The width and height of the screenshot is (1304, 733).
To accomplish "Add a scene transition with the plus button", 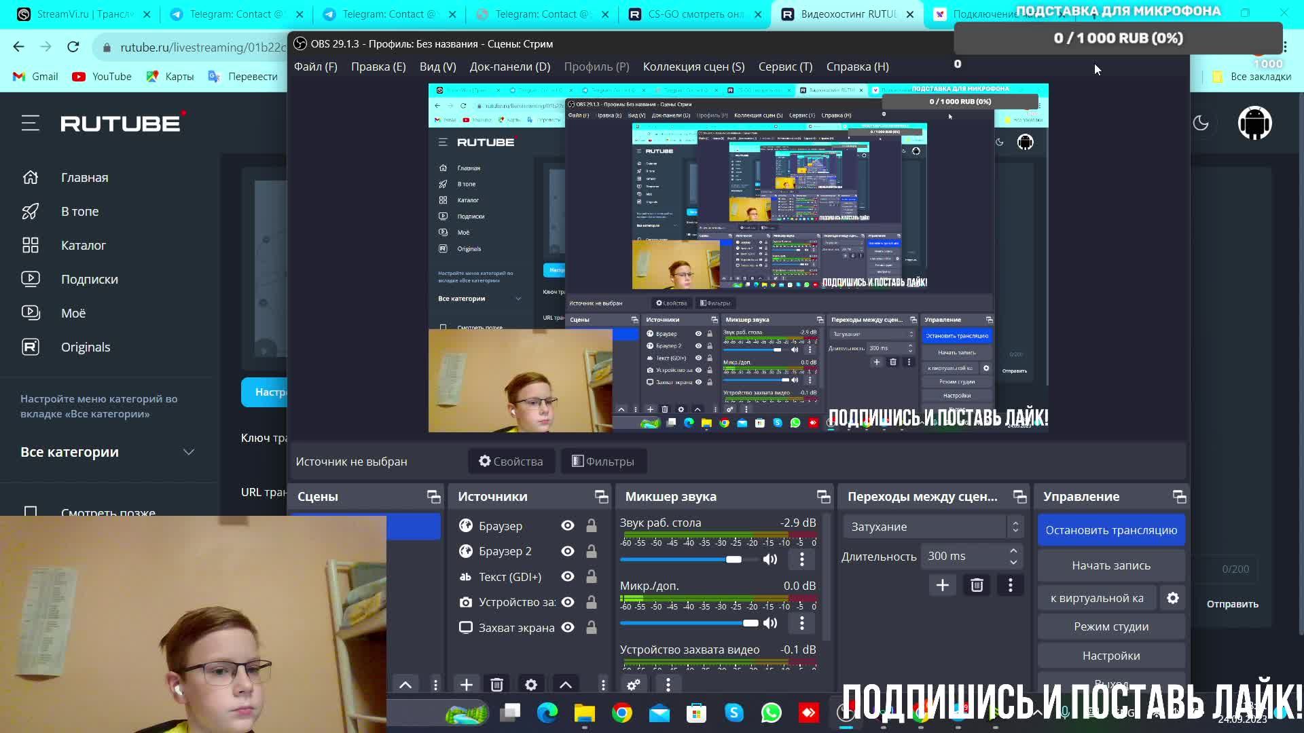I will [942, 585].
